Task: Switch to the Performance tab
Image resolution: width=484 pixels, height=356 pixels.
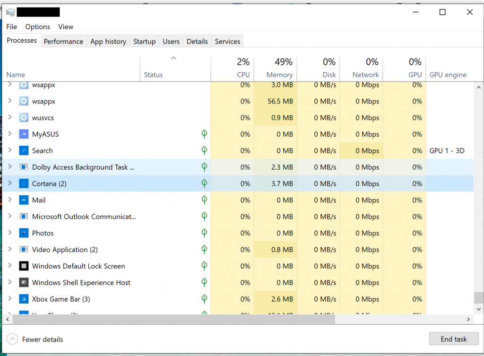Action: pos(64,42)
